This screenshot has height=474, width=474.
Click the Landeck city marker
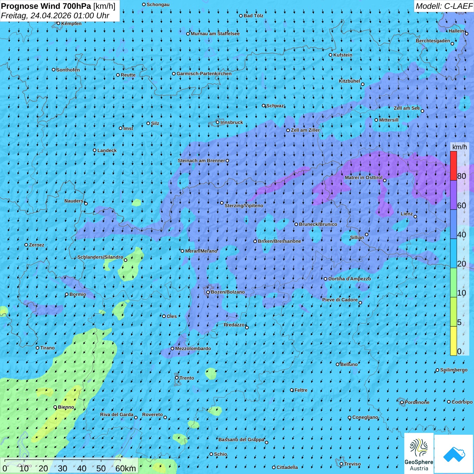tap(95, 150)
